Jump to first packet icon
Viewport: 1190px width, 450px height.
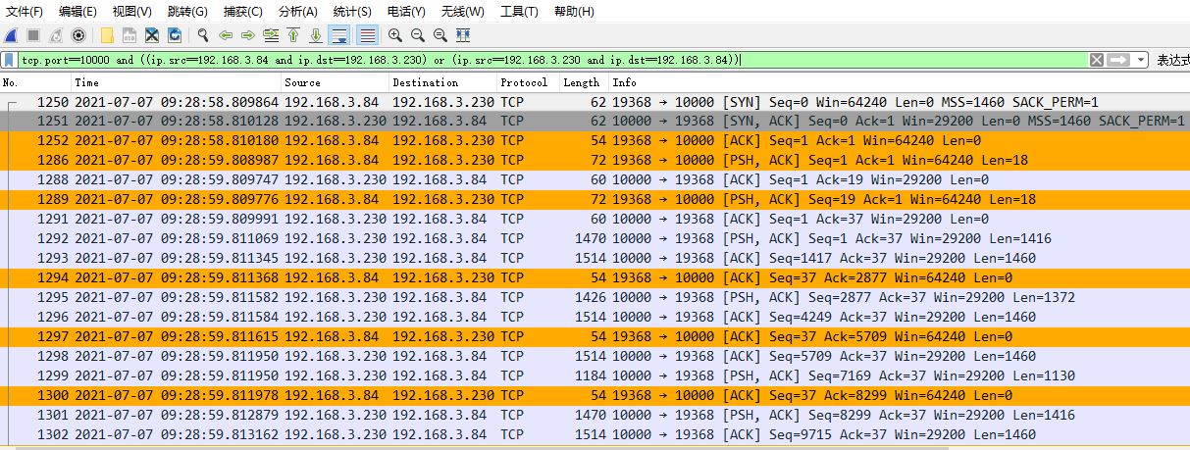(293, 35)
